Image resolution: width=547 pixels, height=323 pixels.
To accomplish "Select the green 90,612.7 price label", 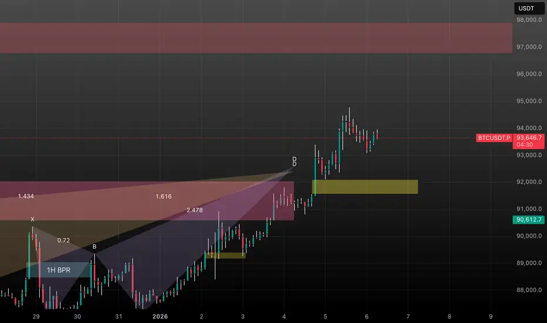I will (528, 220).
